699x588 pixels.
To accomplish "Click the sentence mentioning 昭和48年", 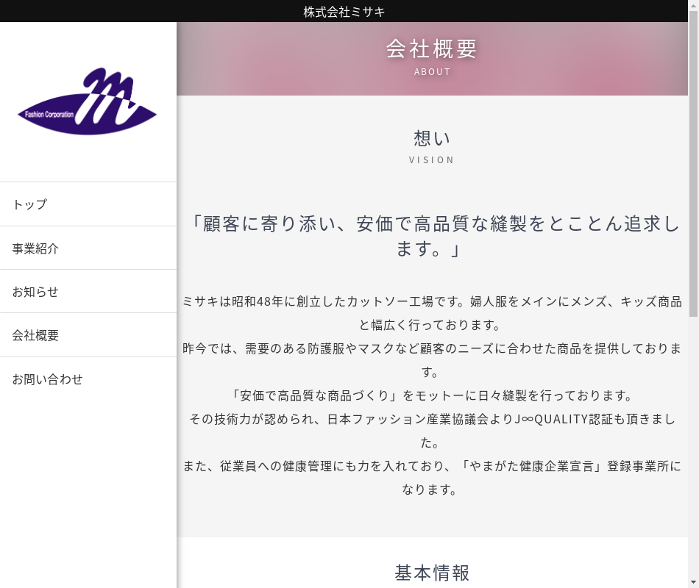I will (432, 301).
